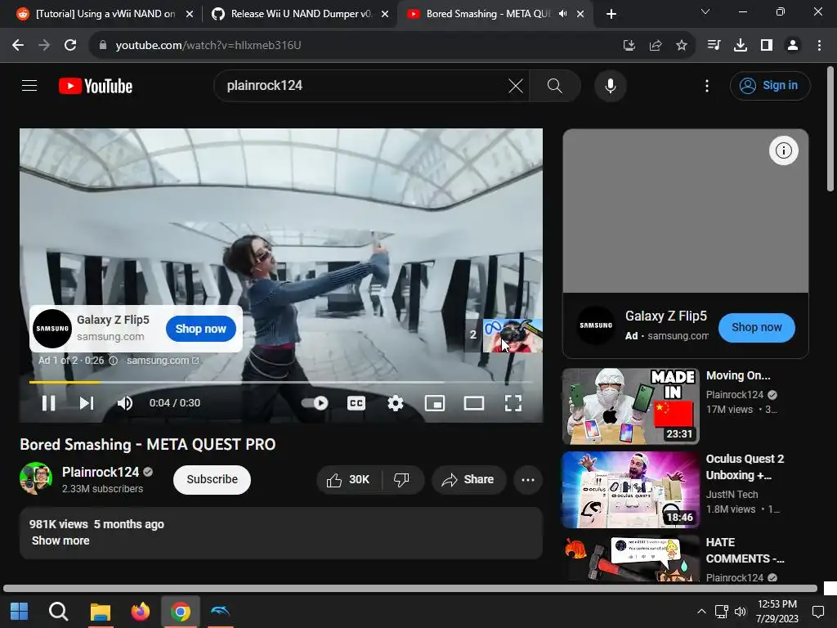Open the tab search dropdown chevron
Screen dimensions: 837x628
(x=705, y=11)
